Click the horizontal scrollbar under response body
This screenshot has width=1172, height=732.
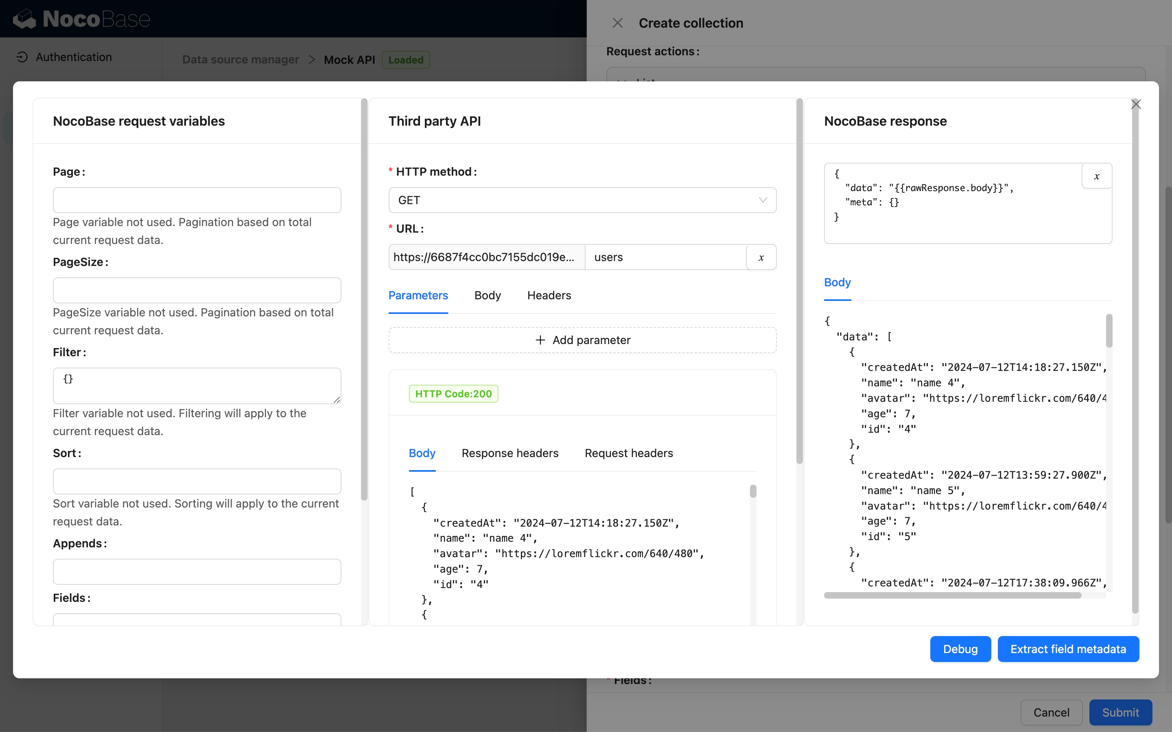pos(952,595)
